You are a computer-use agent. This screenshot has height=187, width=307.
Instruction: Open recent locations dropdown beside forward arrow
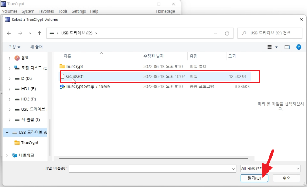(30, 33)
